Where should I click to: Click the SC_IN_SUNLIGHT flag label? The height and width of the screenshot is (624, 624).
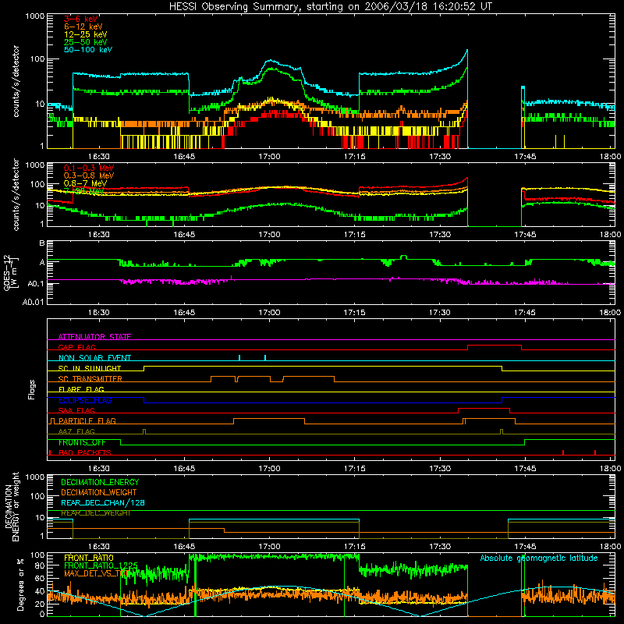90,368
